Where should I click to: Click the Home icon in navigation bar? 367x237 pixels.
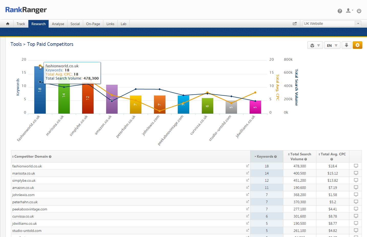coord(8,24)
